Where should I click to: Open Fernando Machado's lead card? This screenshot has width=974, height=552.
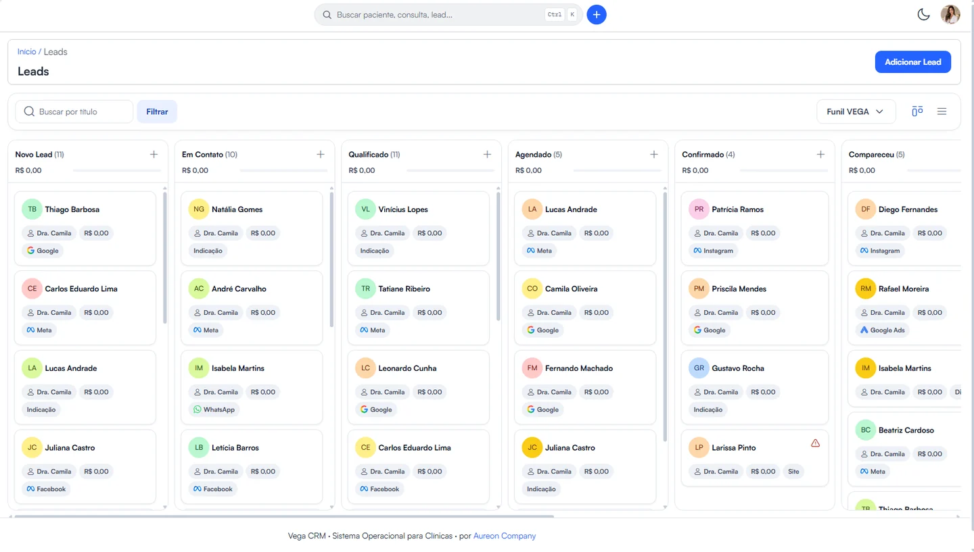click(585, 387)
